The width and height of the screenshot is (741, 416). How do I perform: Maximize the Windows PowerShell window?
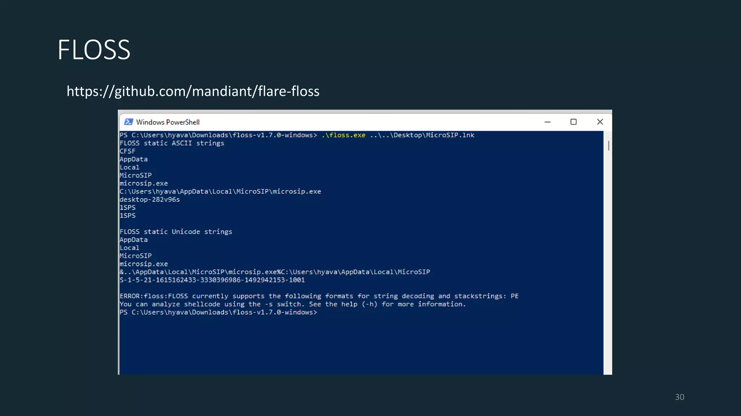[573, 122]
